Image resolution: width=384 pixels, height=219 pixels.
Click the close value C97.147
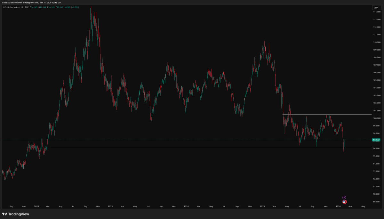[59, 7]
